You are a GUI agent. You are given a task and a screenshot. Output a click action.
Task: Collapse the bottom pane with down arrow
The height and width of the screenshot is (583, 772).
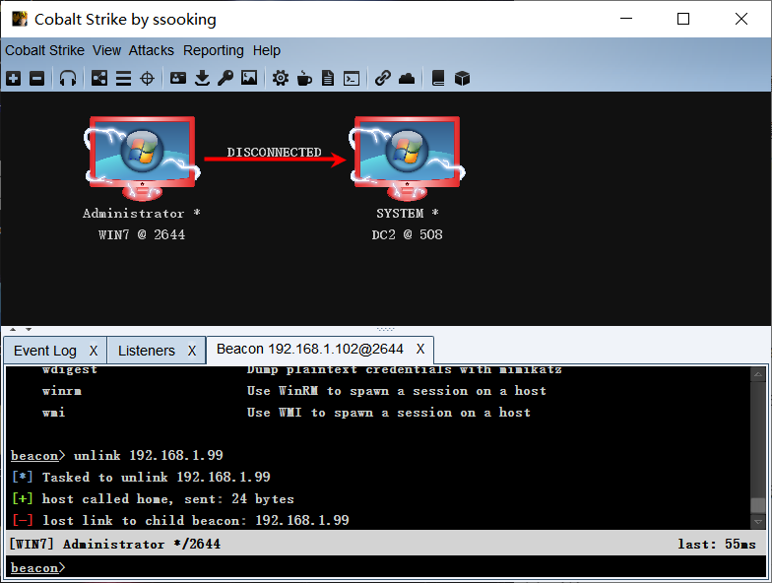click(x=29, y=329)
